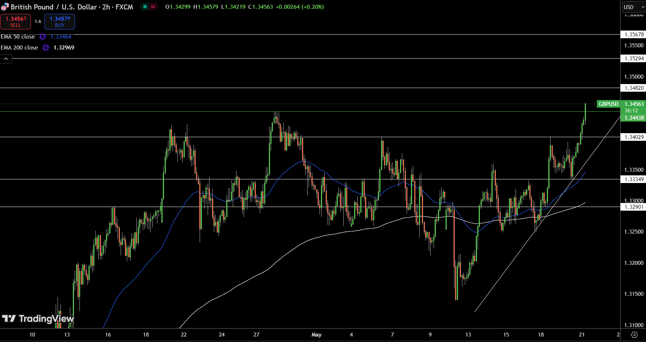
Task: Click the O1.34299 open value
Action: click(x=178, y=7)
